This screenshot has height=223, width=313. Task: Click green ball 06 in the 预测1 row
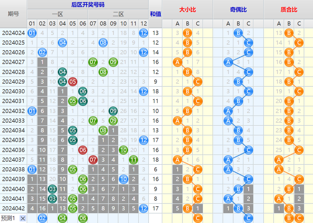[83, 218]
